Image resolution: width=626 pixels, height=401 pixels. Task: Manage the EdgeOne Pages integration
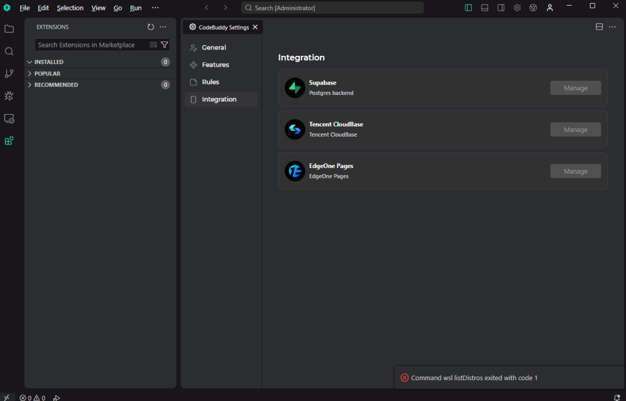pyautogui.click(x=575, y=171)
